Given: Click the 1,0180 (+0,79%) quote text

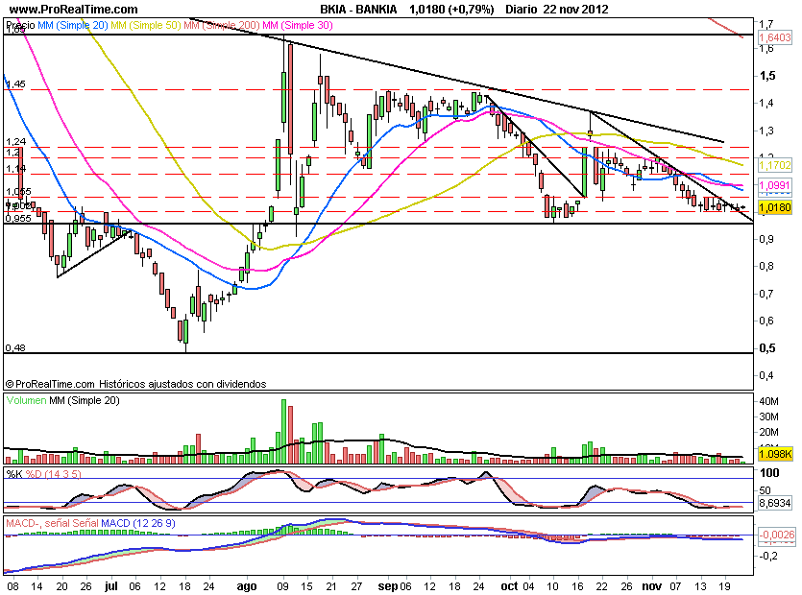Looking at the screenshot, I should (451, 10).
